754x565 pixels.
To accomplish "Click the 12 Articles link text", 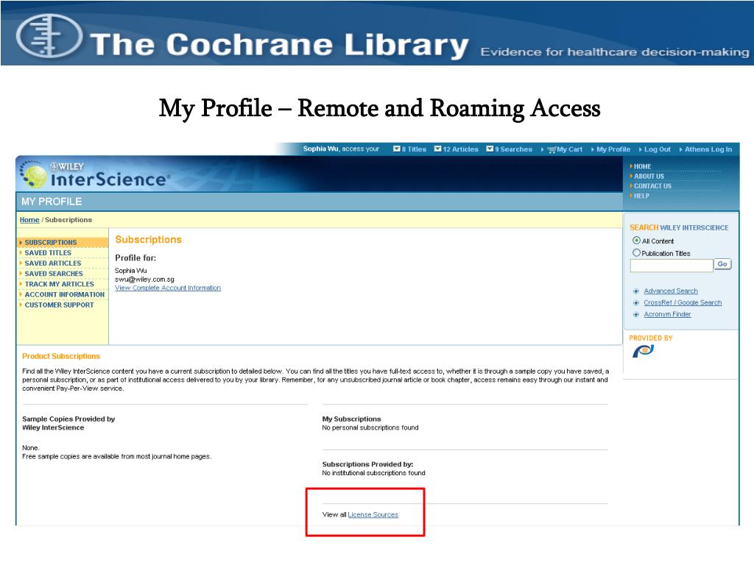I will (x=461, y=149).
